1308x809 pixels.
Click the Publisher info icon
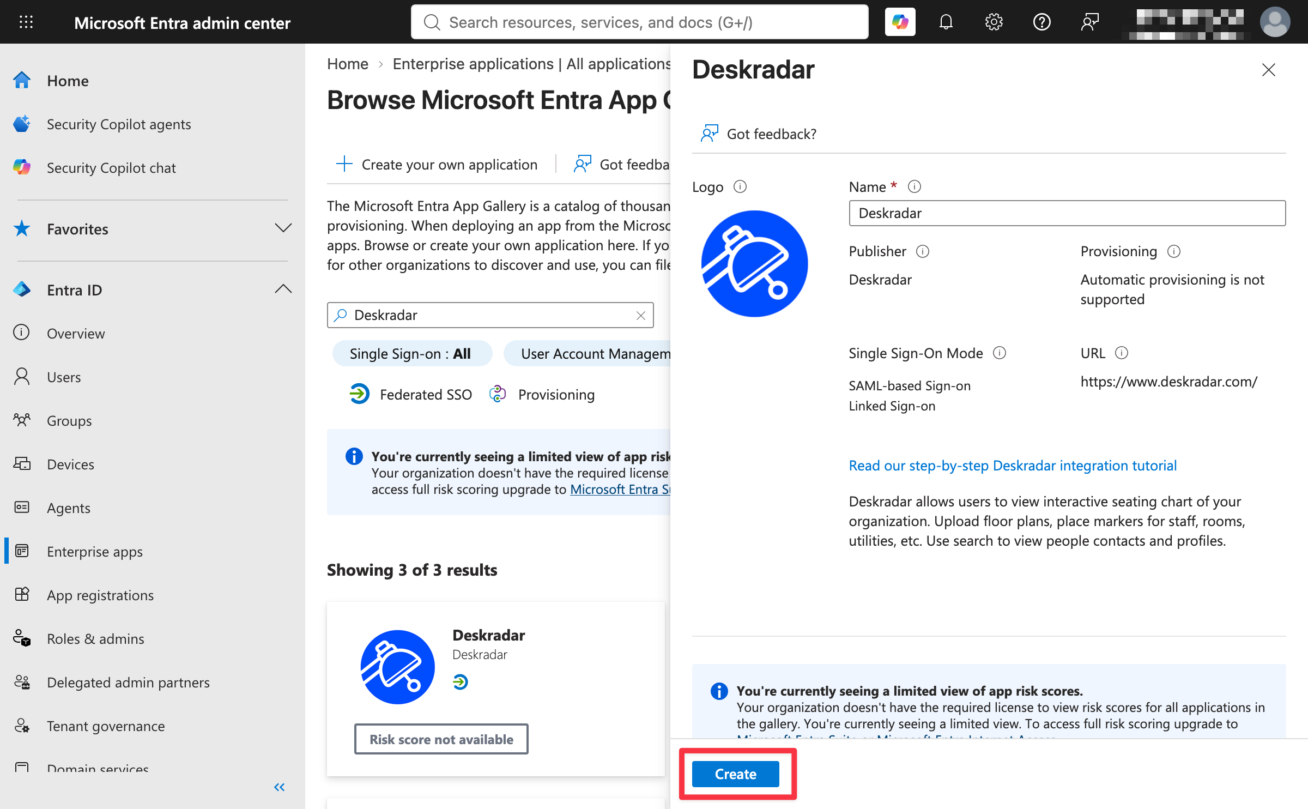pos(922,251)
